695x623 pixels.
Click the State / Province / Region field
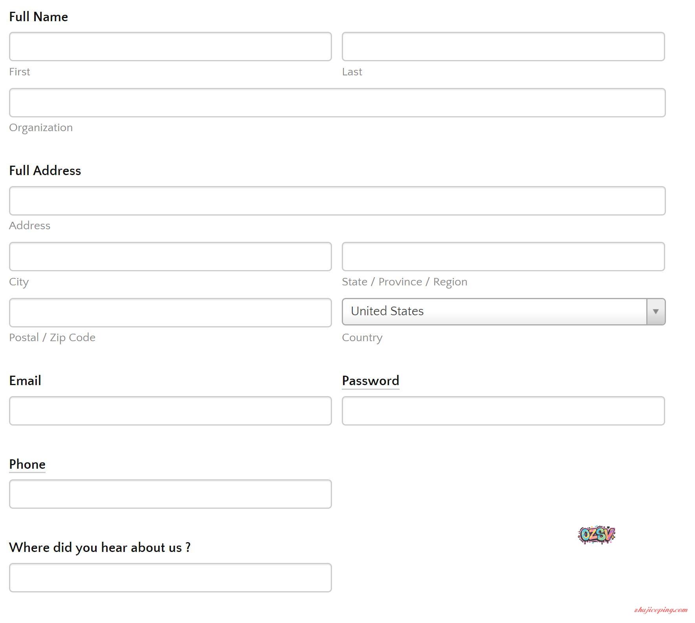click(x=503, y=257)
